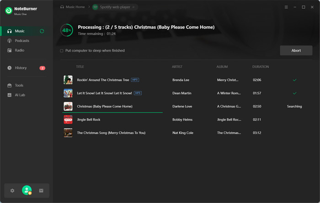Click MP3 tag on Let It Snow!
This screenshot has height=203, width=320.
pyautogui.click(x=138, y=93)
